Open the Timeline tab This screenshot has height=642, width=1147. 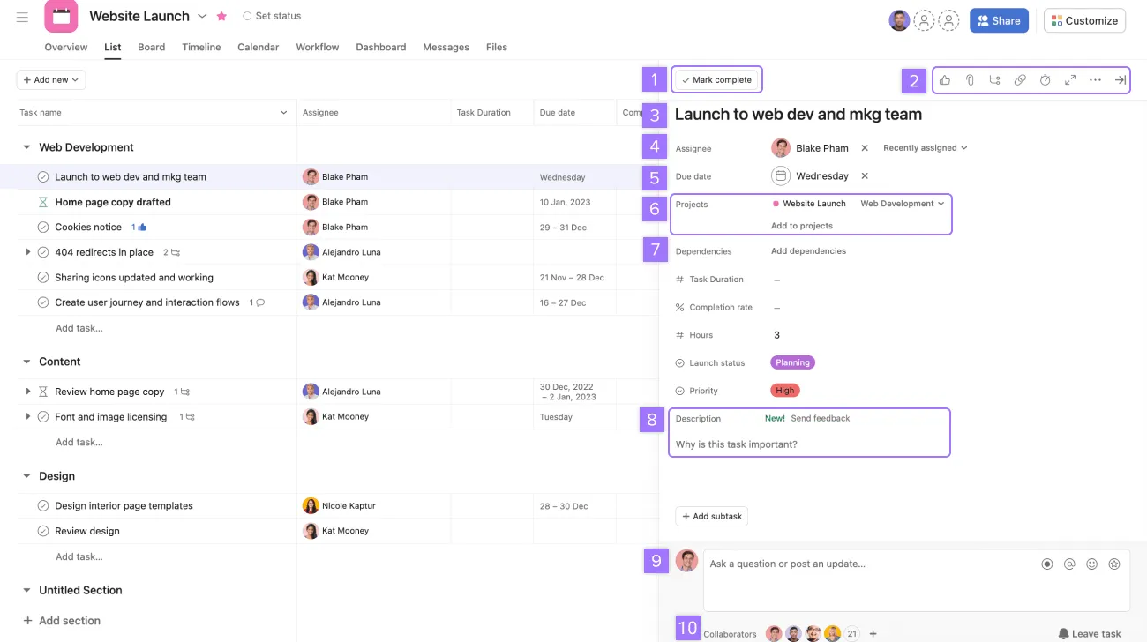coord(201,48)
